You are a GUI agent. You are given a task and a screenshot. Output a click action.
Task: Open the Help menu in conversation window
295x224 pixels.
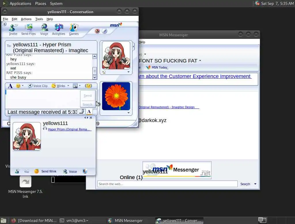tap(50, 19)
